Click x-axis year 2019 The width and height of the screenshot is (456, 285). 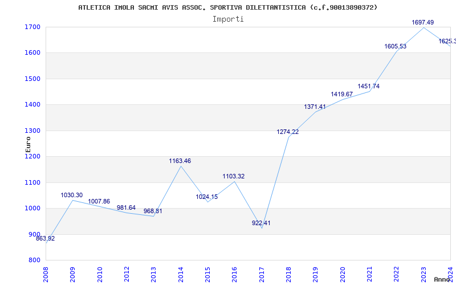tap(316, 275)
